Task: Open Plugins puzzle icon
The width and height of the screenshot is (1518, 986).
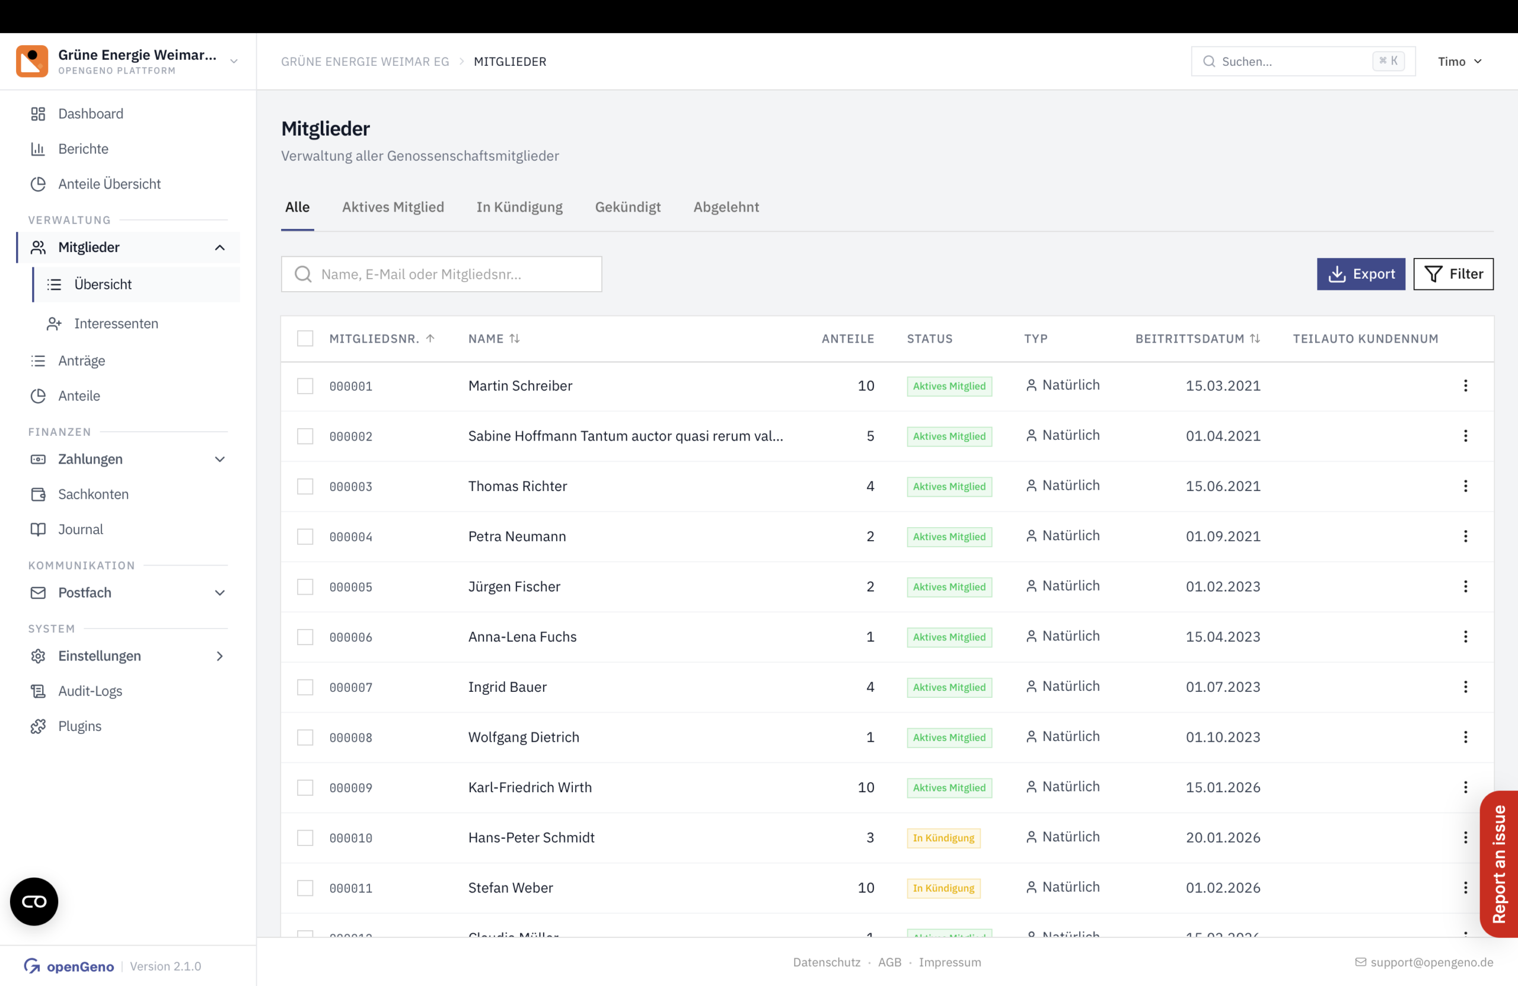Action: (39, 726)
